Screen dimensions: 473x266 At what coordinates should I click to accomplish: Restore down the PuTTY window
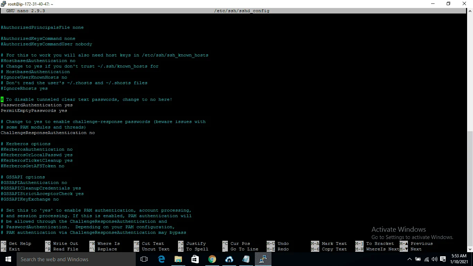[448, 4]
